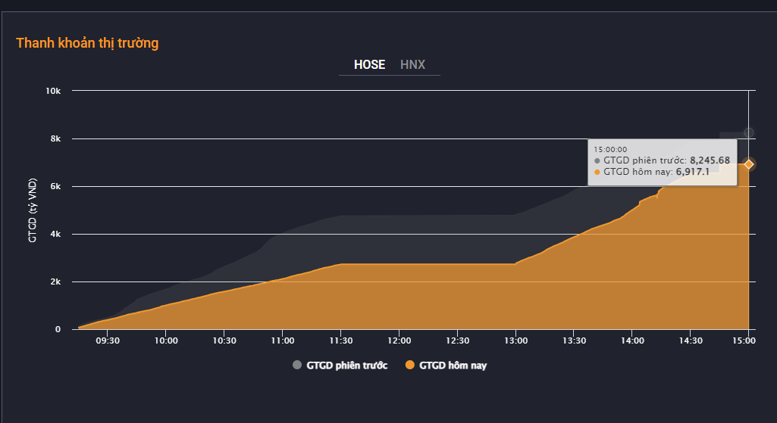Viewport: 777px width, 423px height.
Task: Click the 15:00 time axis label
Action: [748, 341]
